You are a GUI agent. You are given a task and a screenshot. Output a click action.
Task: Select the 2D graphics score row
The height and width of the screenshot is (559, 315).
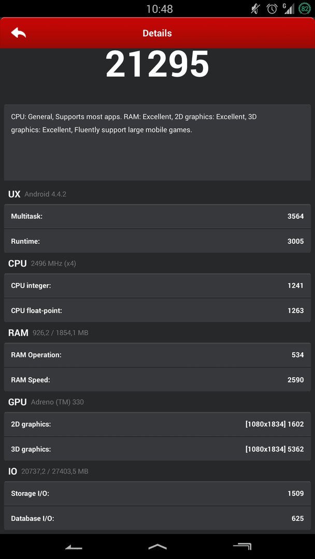(157, 424)
